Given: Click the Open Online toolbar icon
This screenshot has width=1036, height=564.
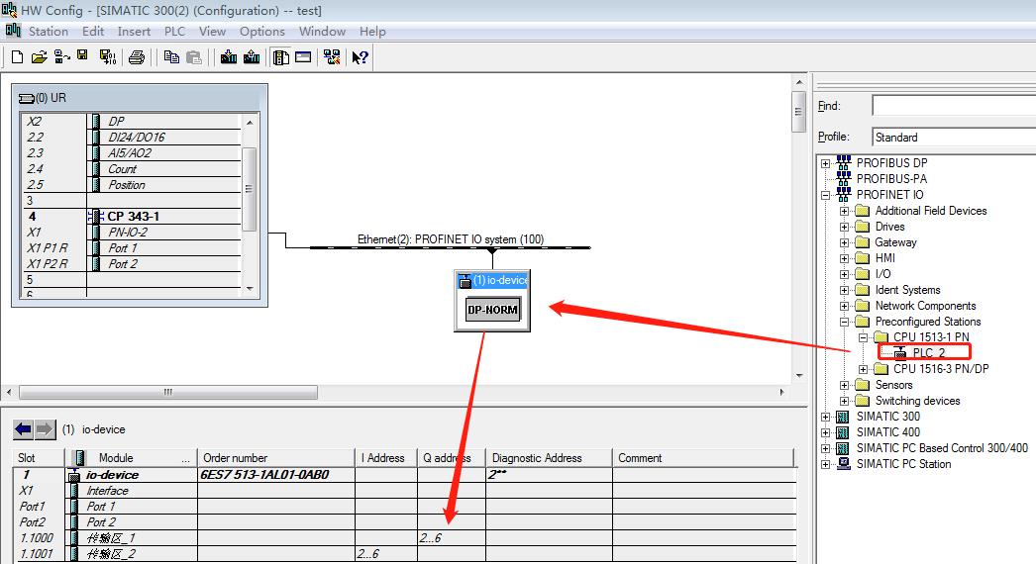Looking at the screenshot, I should coord(62,57).
